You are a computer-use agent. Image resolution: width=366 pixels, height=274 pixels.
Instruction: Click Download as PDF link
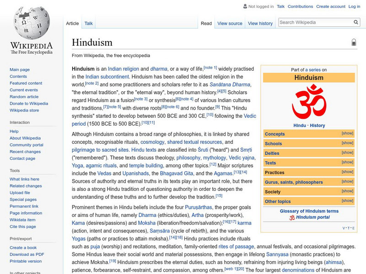[27, 254]
